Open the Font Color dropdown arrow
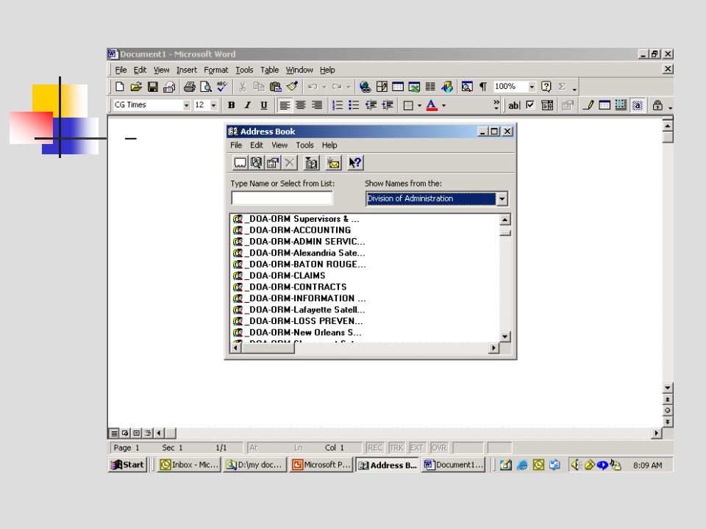This screenshot has width=706, height=529. click(444, 105)
